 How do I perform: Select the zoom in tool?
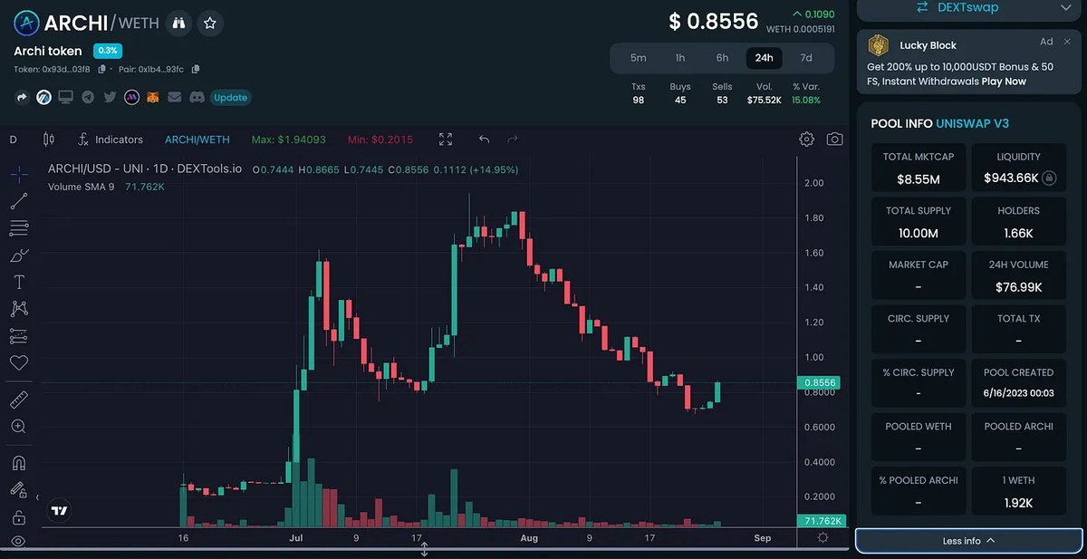point(19,427)
